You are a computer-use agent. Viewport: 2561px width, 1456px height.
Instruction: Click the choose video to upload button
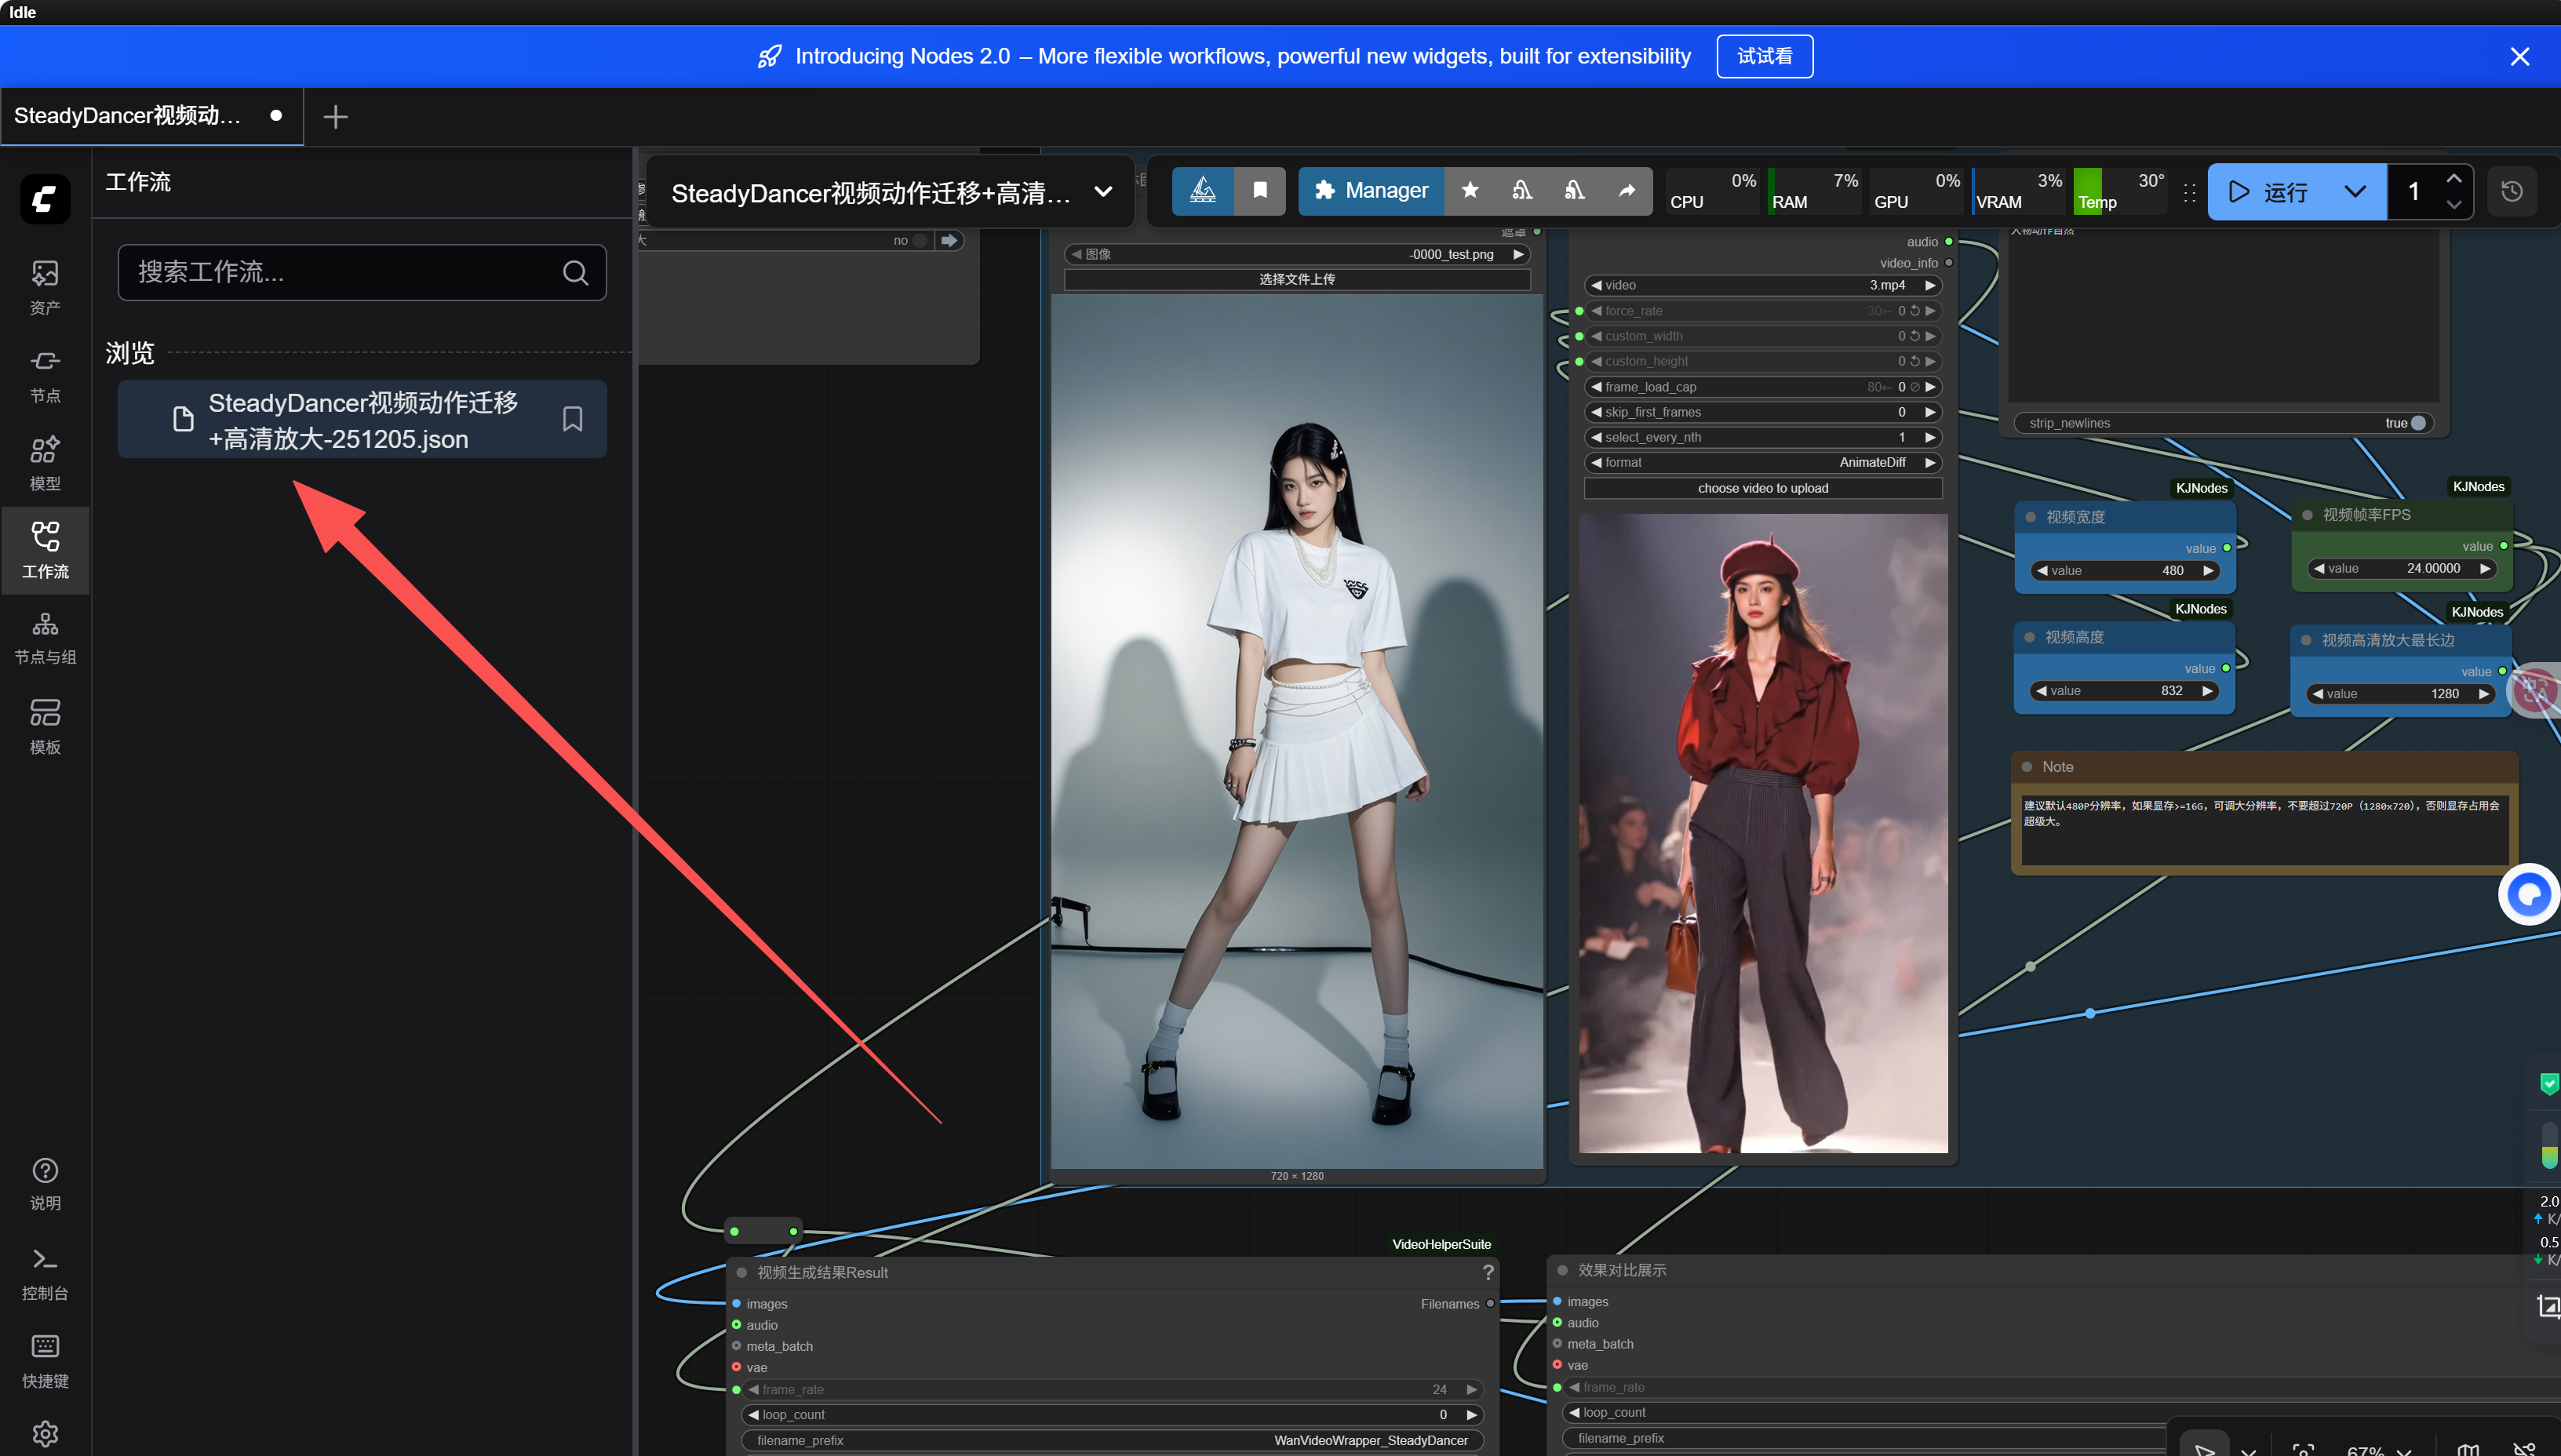pos(1762,488)
